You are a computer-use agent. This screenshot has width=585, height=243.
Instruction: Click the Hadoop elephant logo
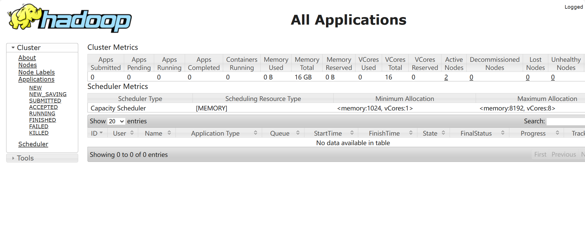tap(69, 18)
